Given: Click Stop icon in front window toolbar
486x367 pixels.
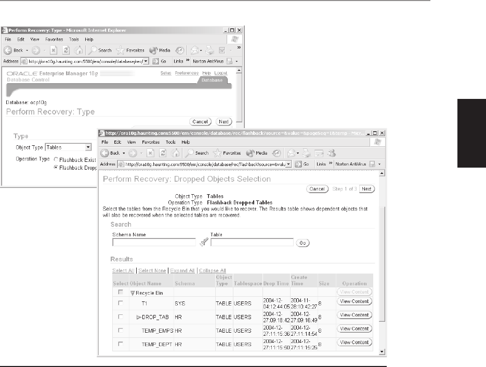Looking at the screenshot, I should (x=150, y=153).
